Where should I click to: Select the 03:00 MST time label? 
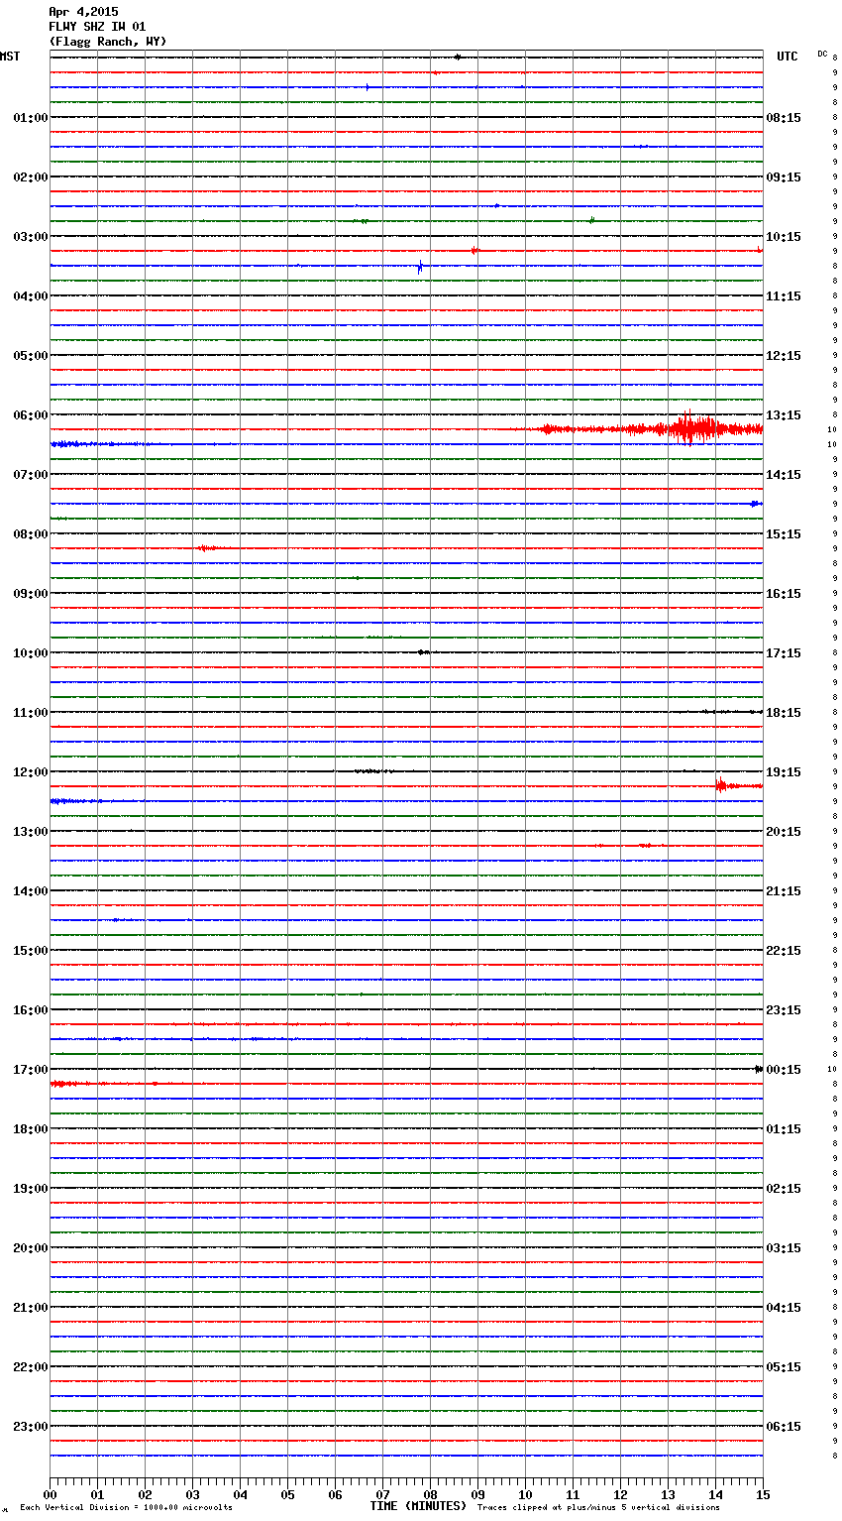coord(30,237)
